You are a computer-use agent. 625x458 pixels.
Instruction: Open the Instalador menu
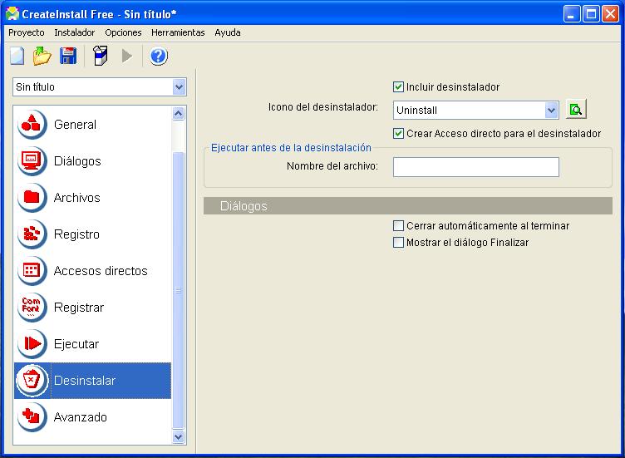(x=75, y=32)
